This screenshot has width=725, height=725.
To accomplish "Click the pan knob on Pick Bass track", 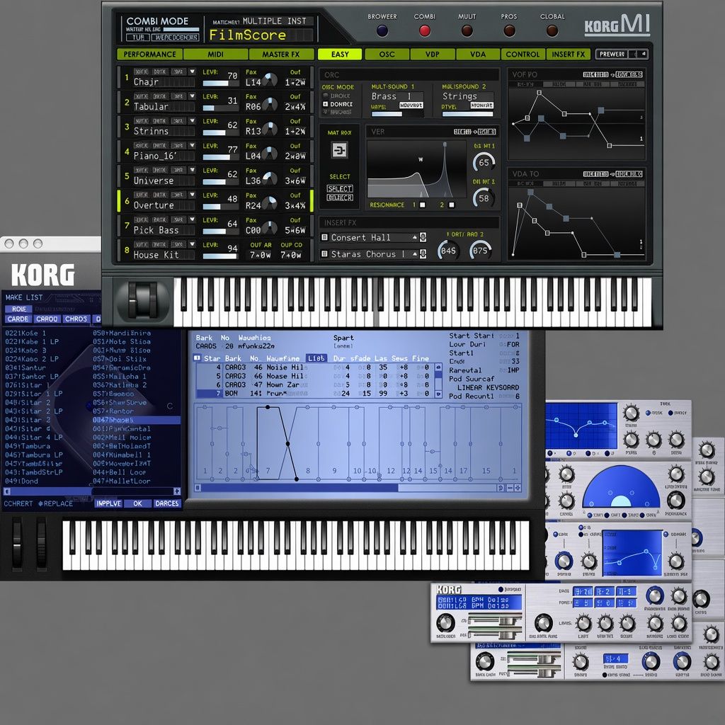I will pyautogui.click(x=270, y=228).
